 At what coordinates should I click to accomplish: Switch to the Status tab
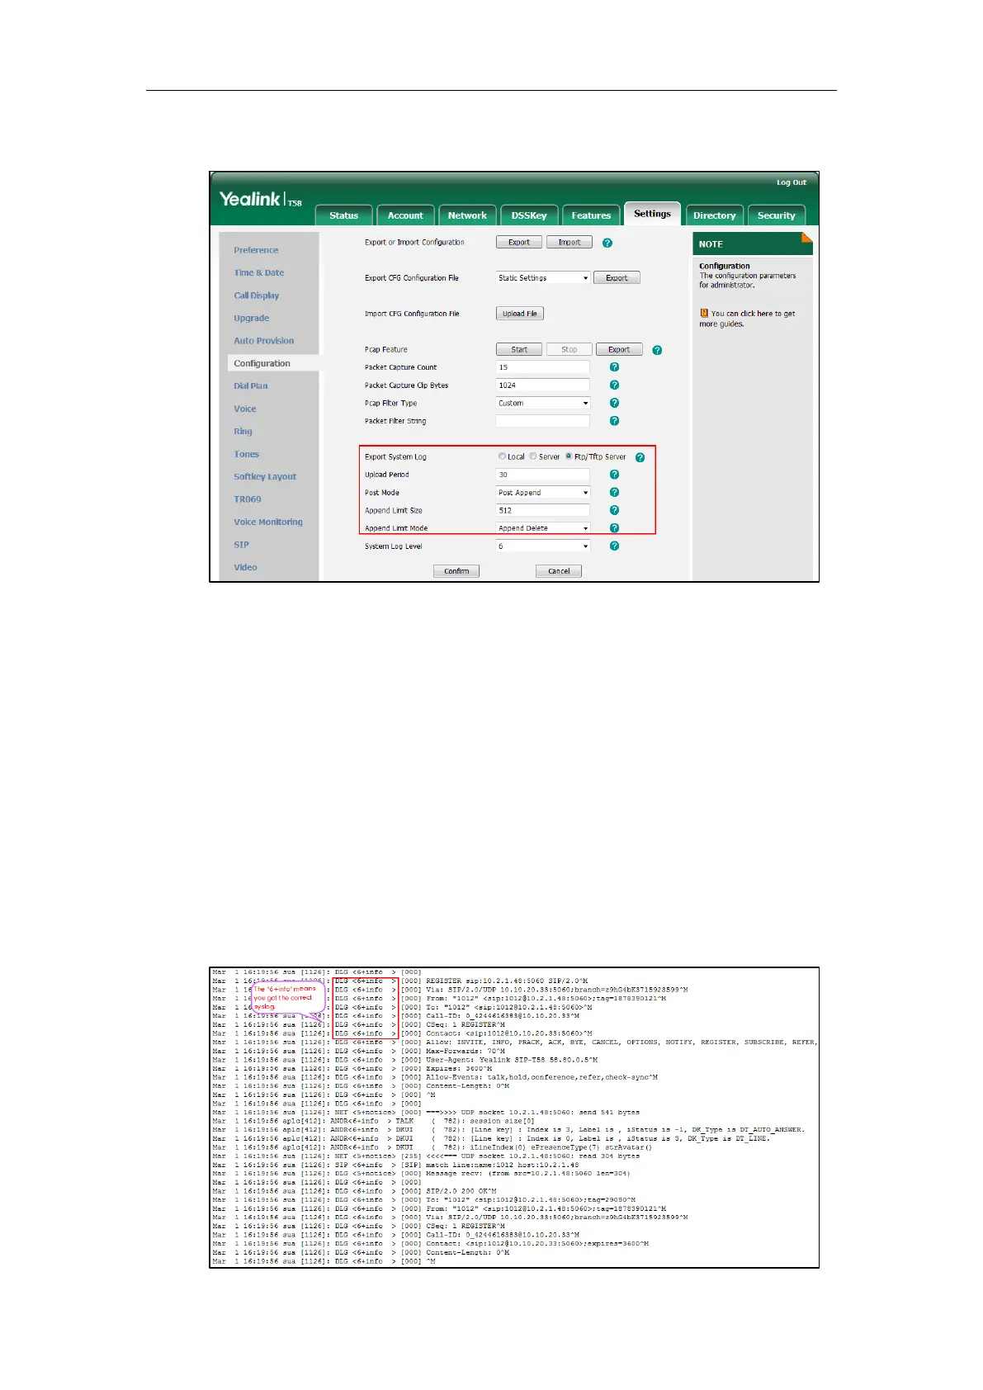tap(344, 215)
